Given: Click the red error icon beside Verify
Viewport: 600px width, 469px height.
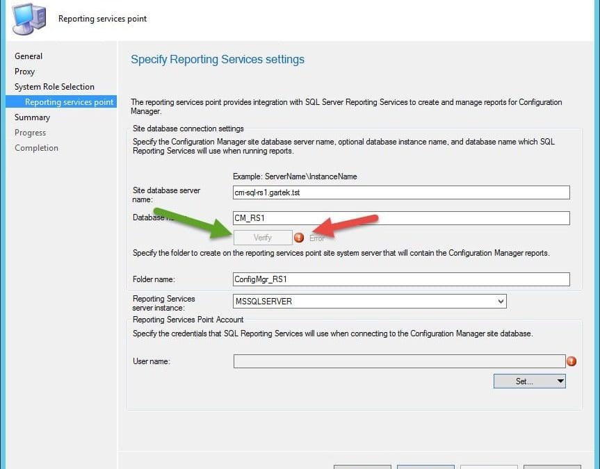Looking at the screenshot, I should (299, 238).
